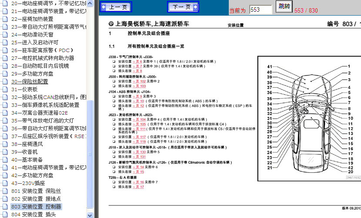This screenshot has height=218, width=361.
Task: Open 27—电控机械式转向助力器 entry
Action: click(x=43, y=58)
